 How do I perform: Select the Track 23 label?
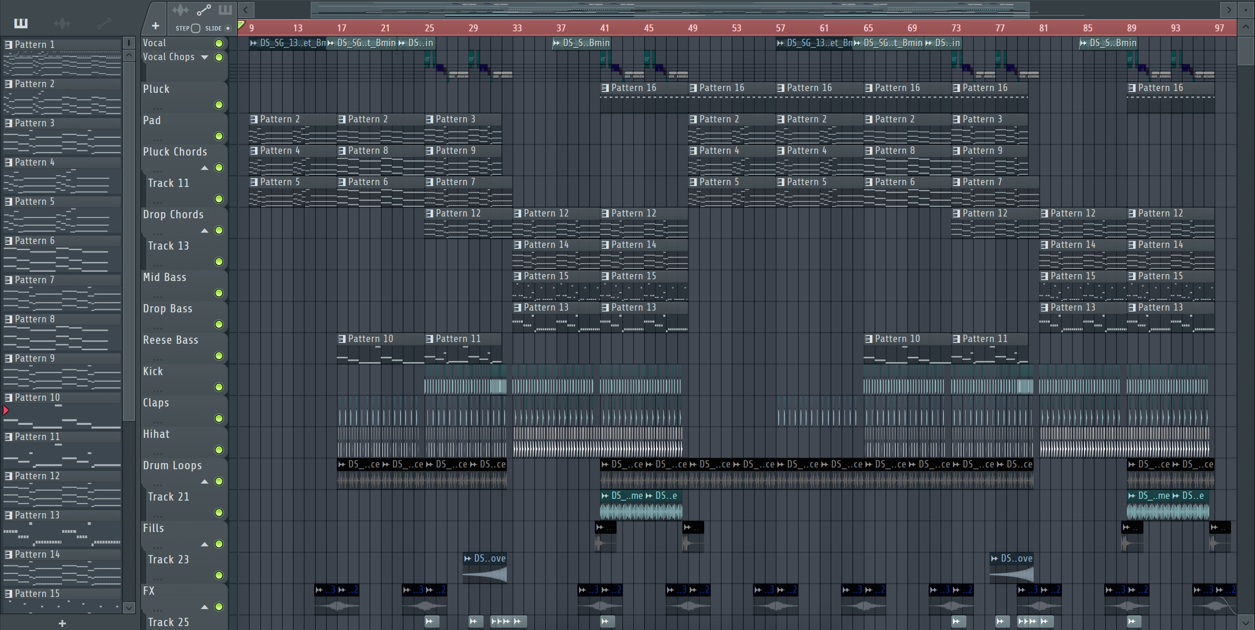click(x=168, y=560)
